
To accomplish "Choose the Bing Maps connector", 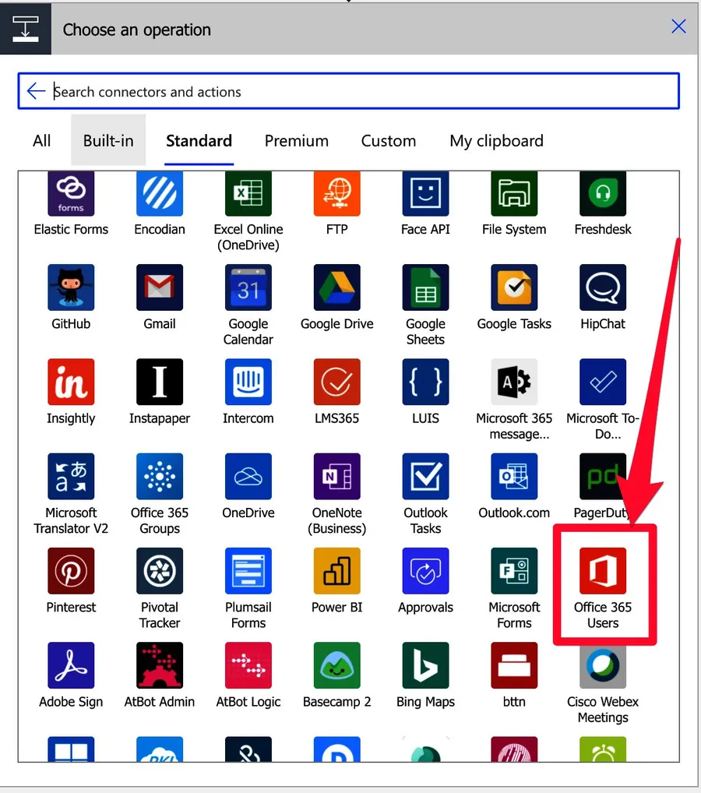I will point(425,665).
